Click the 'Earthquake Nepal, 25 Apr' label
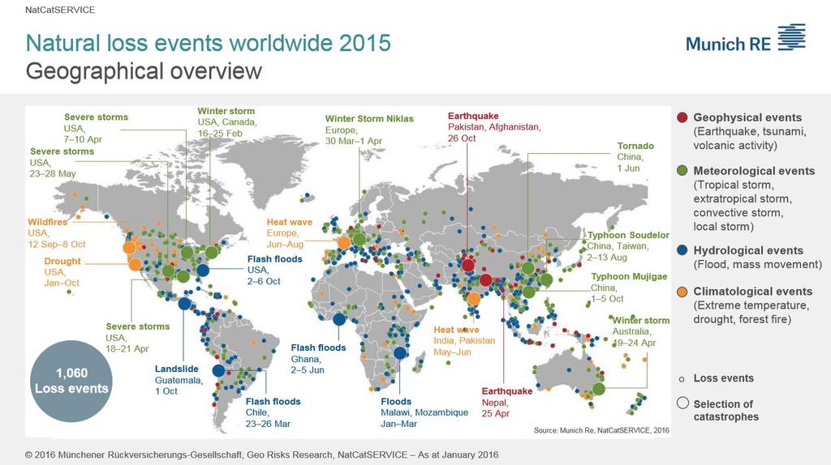The height and width of the screenshot is (465, 831). [x=506, y=402]
